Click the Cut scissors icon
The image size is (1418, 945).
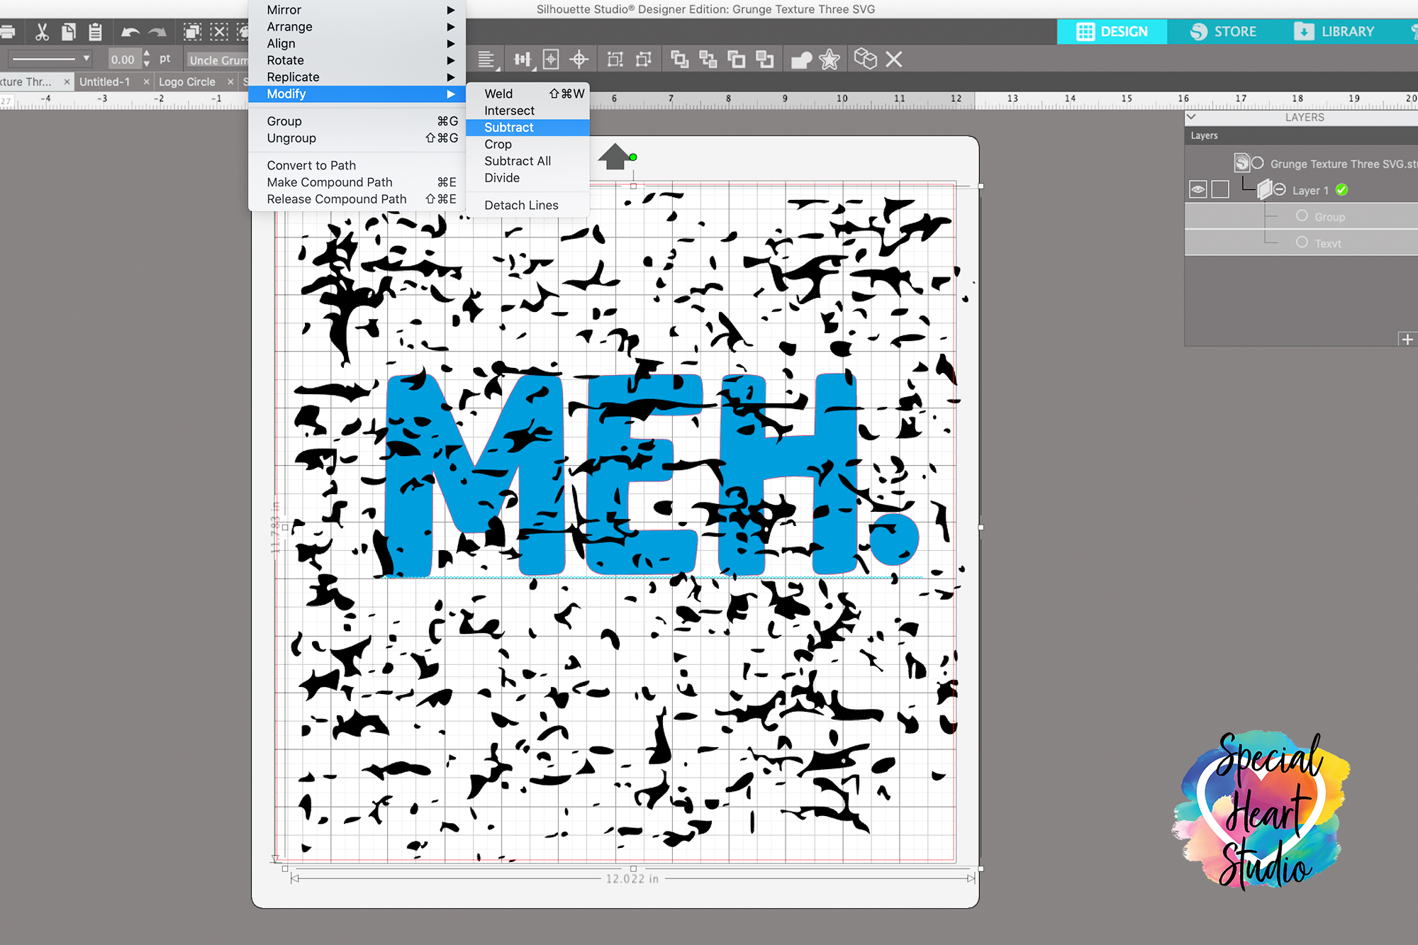(42, 32)
